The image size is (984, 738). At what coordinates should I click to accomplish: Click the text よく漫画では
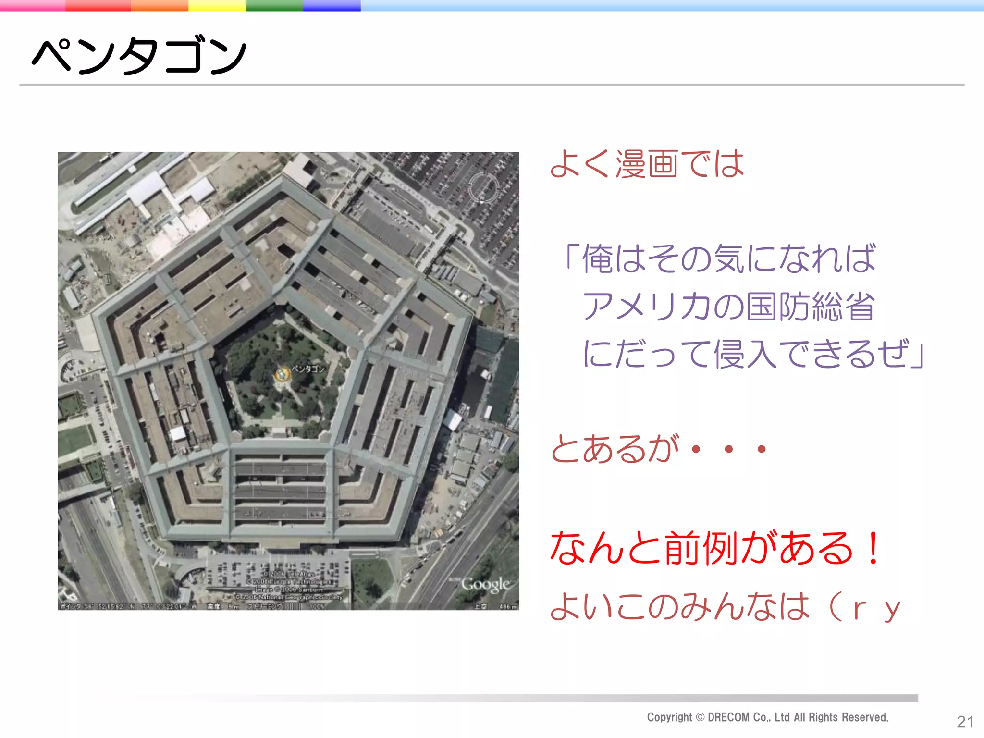coord(647,164)
